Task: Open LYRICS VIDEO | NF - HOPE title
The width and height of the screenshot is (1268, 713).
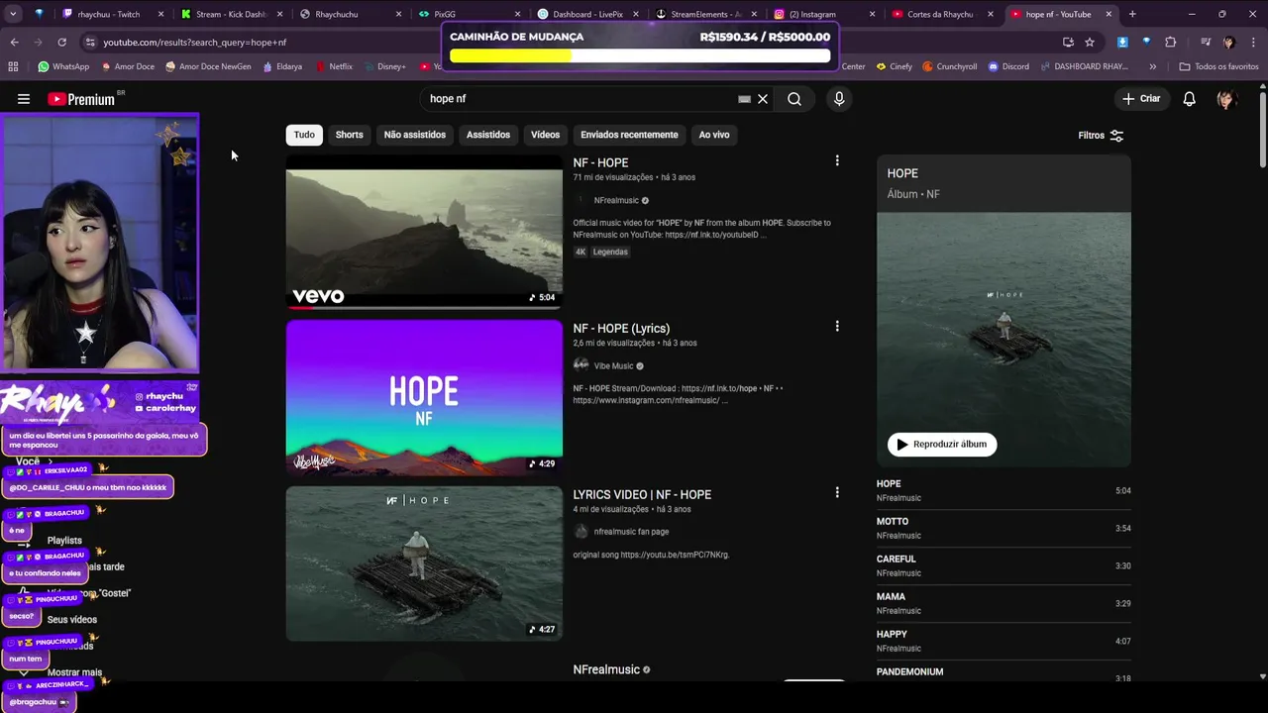Action: pos(642,494)
